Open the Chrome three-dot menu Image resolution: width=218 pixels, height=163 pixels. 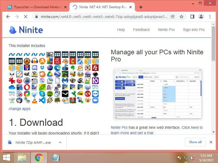pos(210,17)
